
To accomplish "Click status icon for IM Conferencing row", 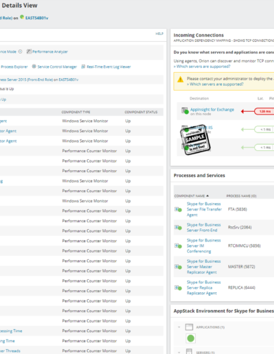I will tap(178, 246).
